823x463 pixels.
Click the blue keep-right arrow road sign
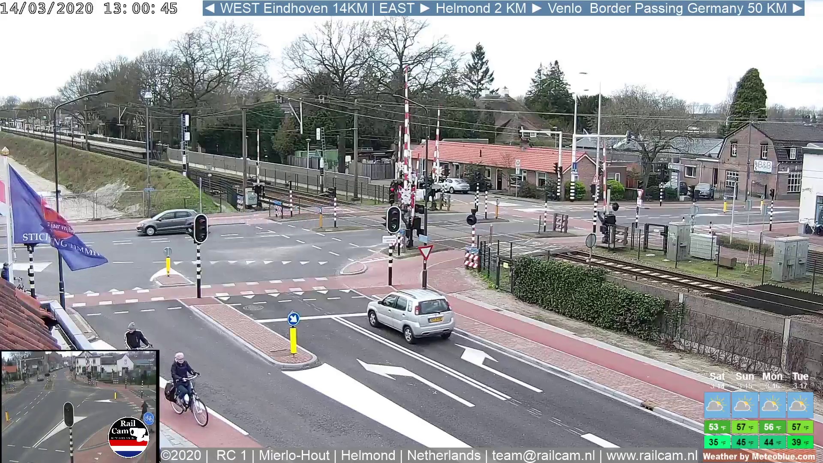tap(294, 319)
